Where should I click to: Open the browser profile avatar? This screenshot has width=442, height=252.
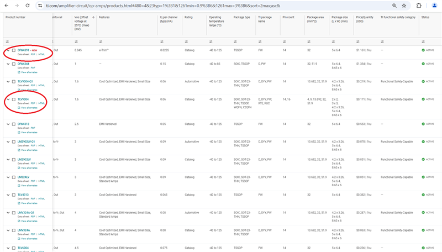click(434, 6)
